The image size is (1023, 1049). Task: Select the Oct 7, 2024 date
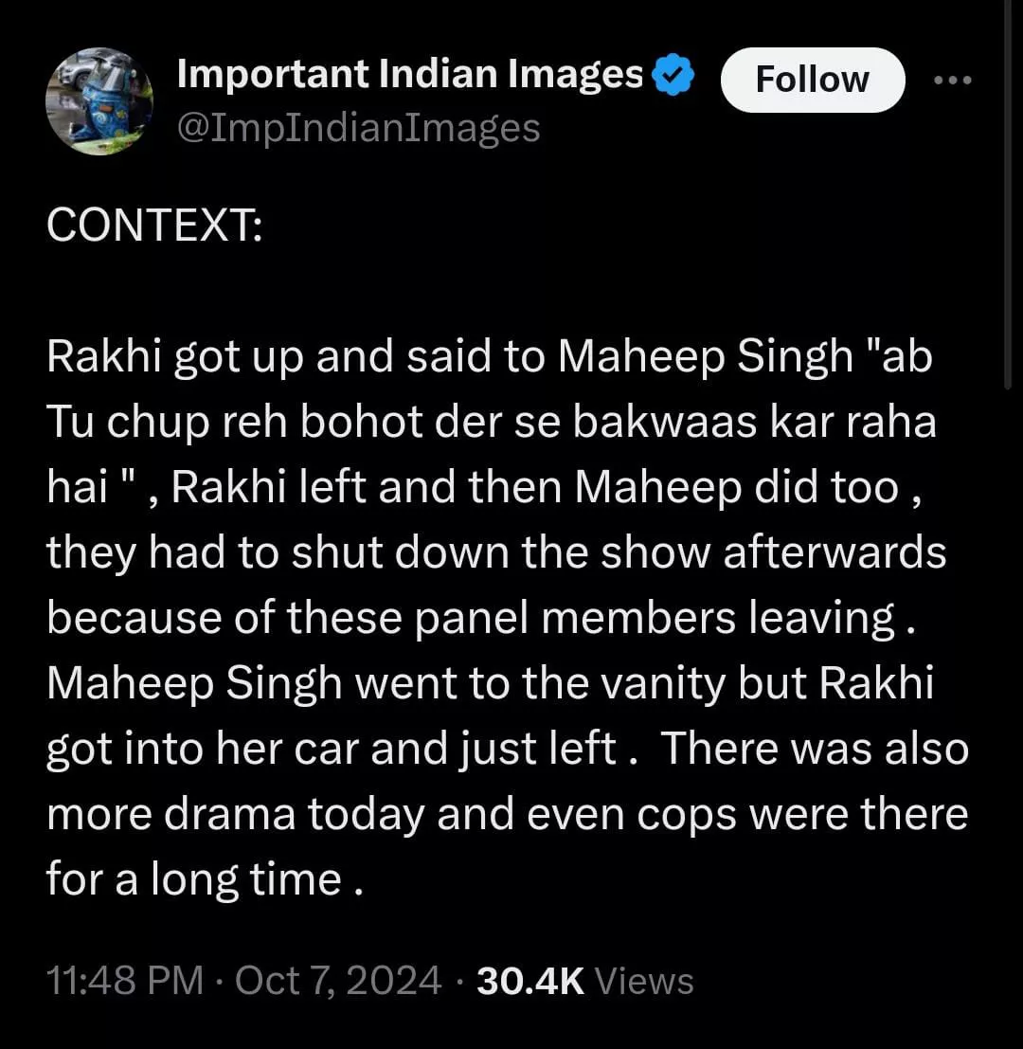click(x=337, y=981)
